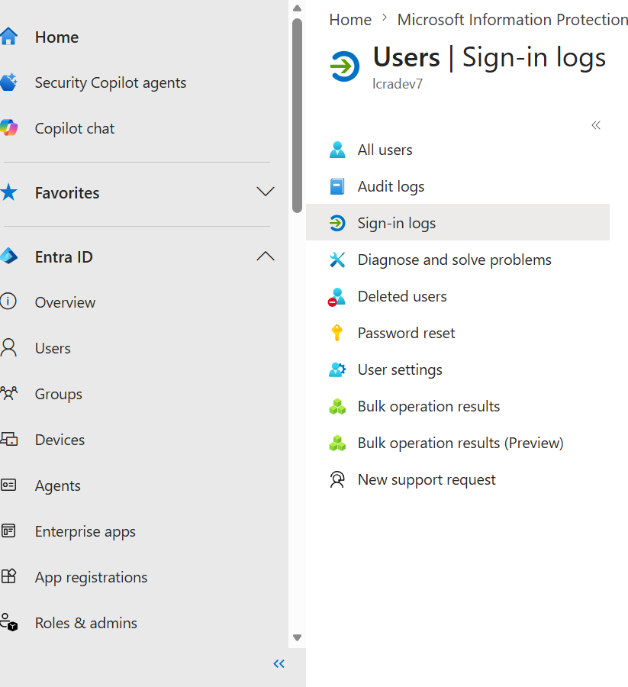Collapse the left navigation sidebar

pos(279,664)
